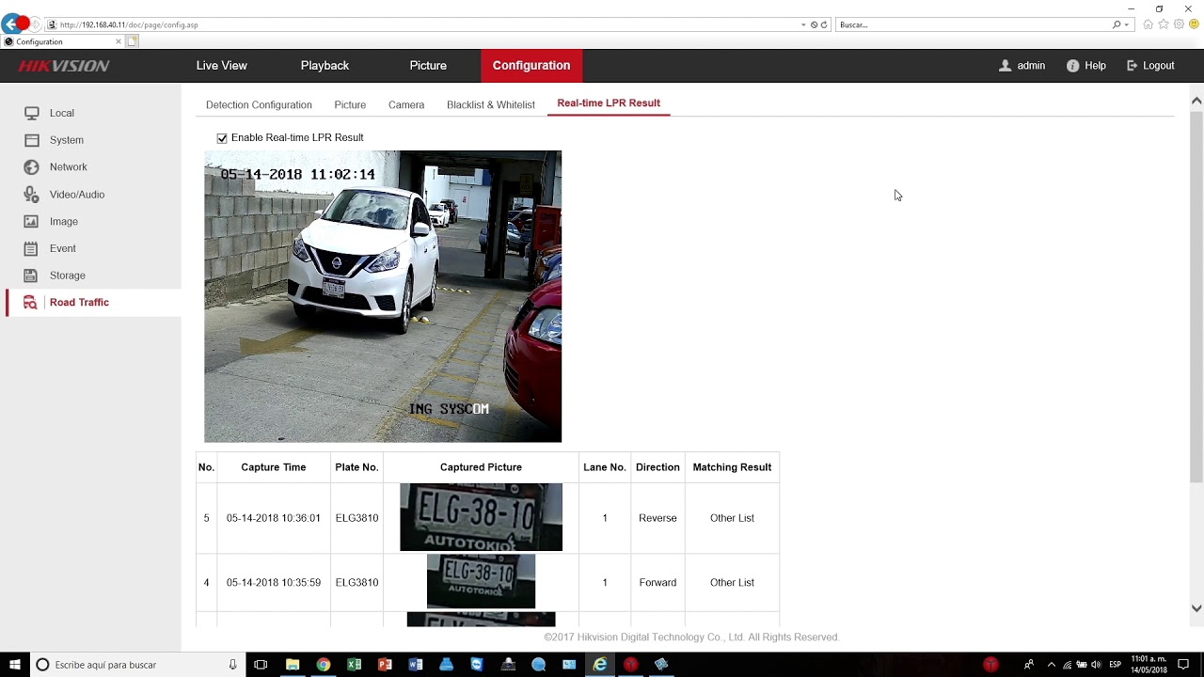Click the live LPR camera preview
1204x677 pixels.
(383, 296)
